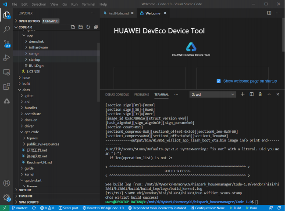Close the terminal panel
This screenshot has width=285, height=211.
[x=278, y=95]
